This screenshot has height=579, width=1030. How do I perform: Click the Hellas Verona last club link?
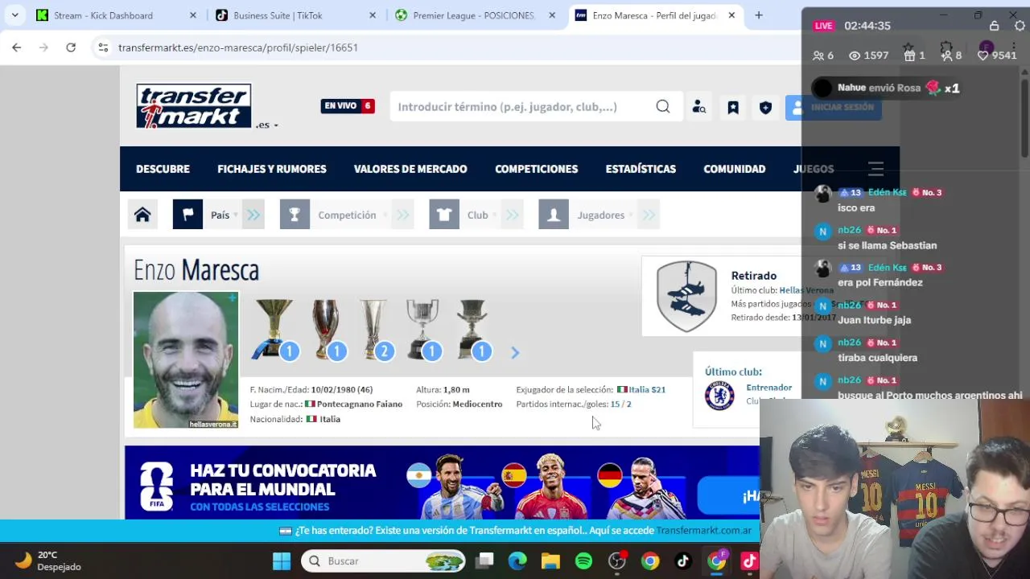point(806,290)
